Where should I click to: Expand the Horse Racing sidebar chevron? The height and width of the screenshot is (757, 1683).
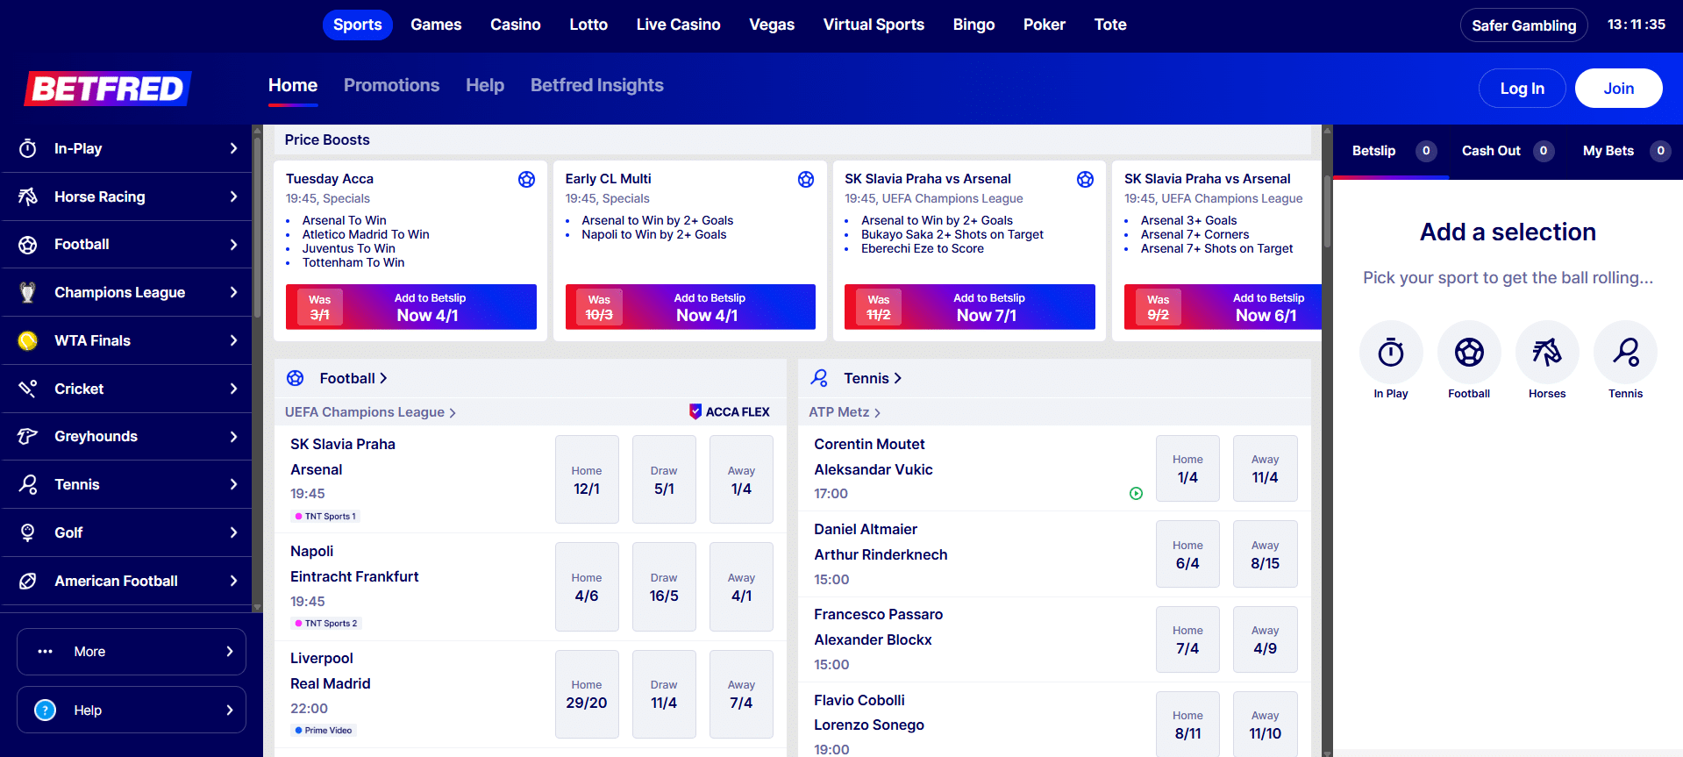233,196
